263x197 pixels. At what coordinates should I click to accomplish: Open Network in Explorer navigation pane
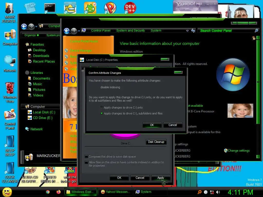pos(36,129)
